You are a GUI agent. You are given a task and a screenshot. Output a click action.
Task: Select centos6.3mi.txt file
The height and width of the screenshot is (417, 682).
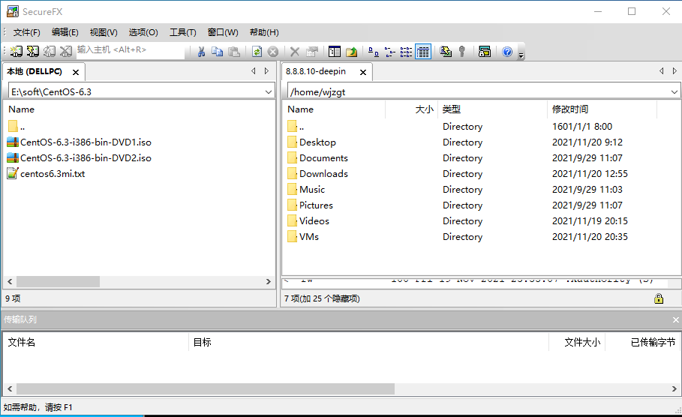[x=46, y=173]
